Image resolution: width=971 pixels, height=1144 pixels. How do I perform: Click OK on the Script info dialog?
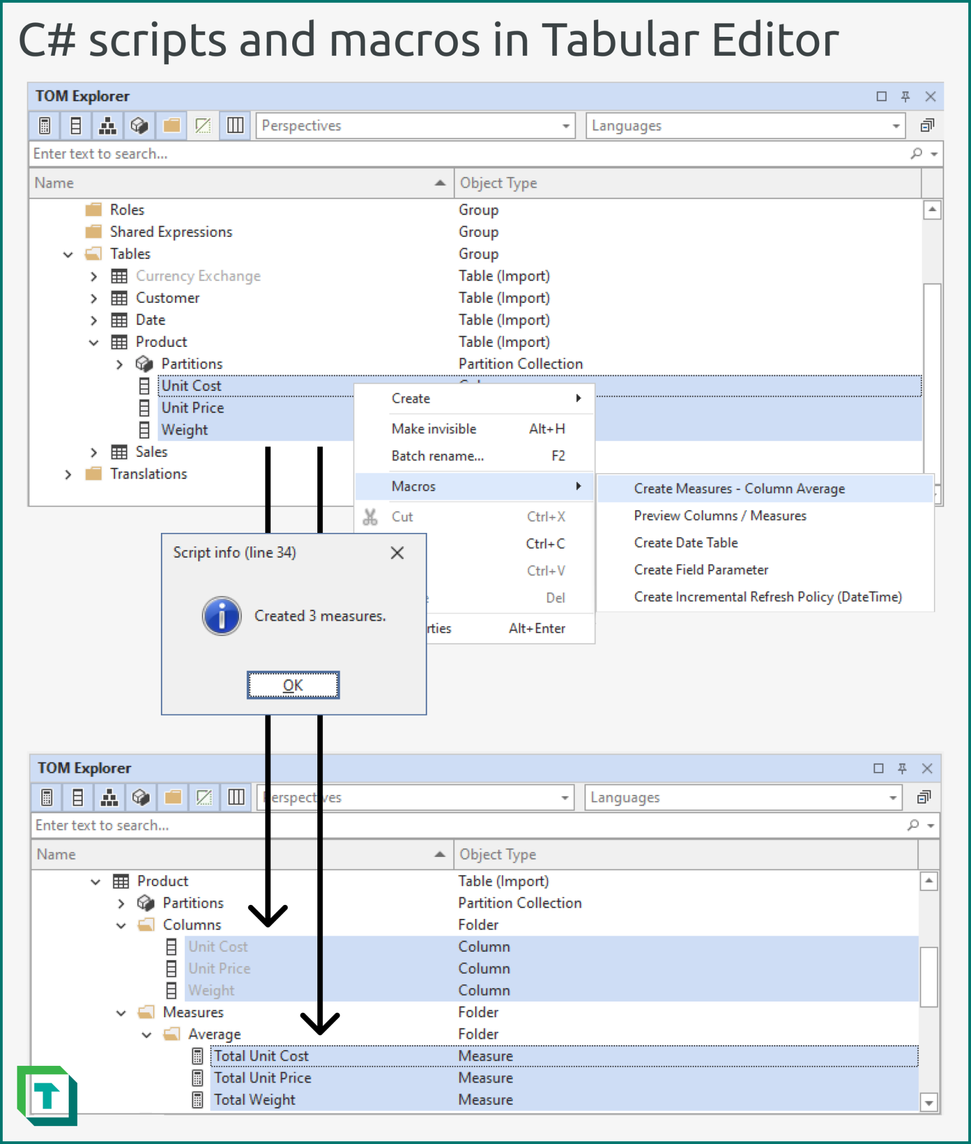click(293, 685)
